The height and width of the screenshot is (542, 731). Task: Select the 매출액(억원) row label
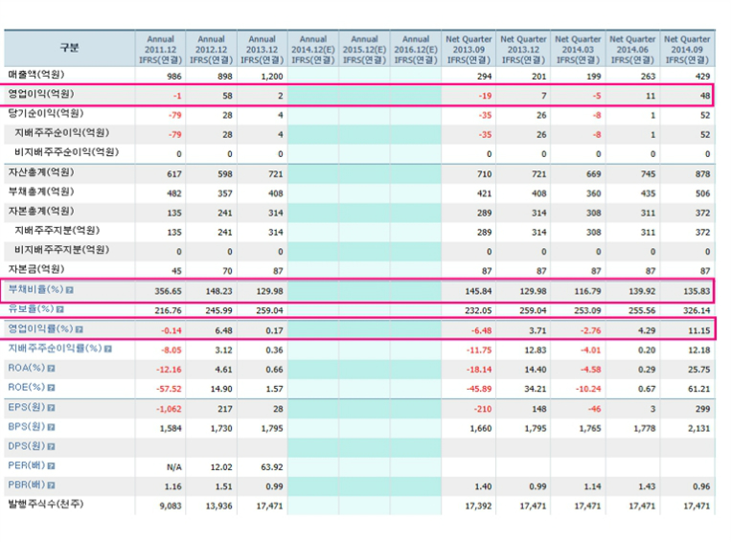[x=38, y=75]
